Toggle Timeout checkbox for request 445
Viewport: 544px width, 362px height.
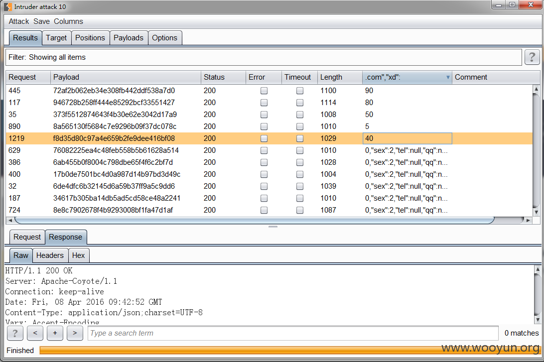[300, 91]
